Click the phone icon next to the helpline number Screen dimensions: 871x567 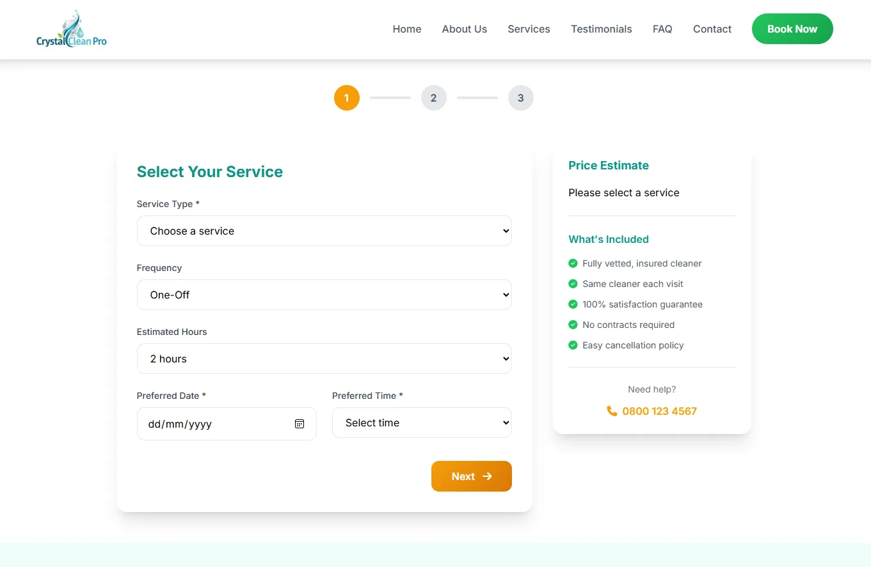[612, 411]
